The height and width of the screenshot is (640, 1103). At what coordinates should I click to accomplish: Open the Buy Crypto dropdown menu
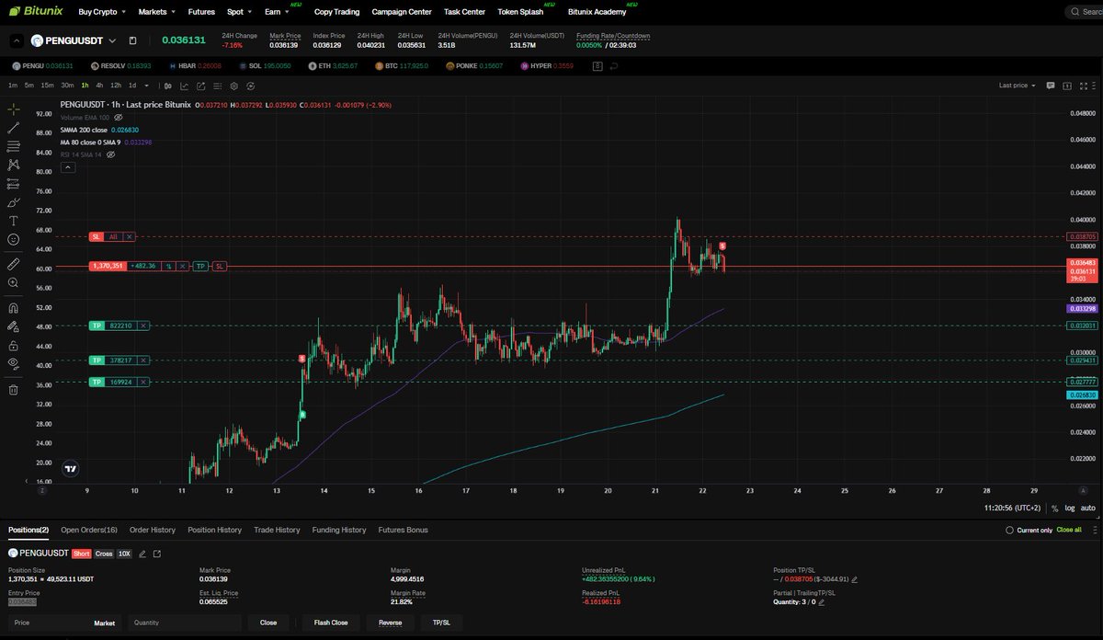(103, 12)
